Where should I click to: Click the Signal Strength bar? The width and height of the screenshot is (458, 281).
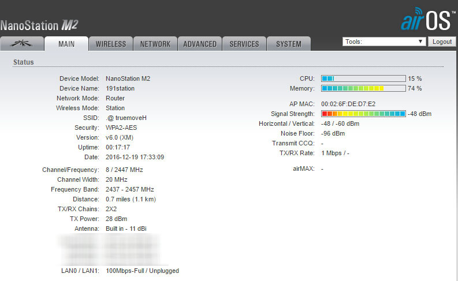pyautogui.click(x=363, y=114)
